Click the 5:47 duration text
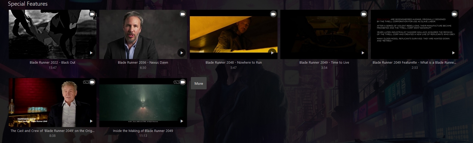 coord(234,68)
